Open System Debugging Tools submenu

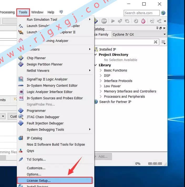tap(56, 130)
